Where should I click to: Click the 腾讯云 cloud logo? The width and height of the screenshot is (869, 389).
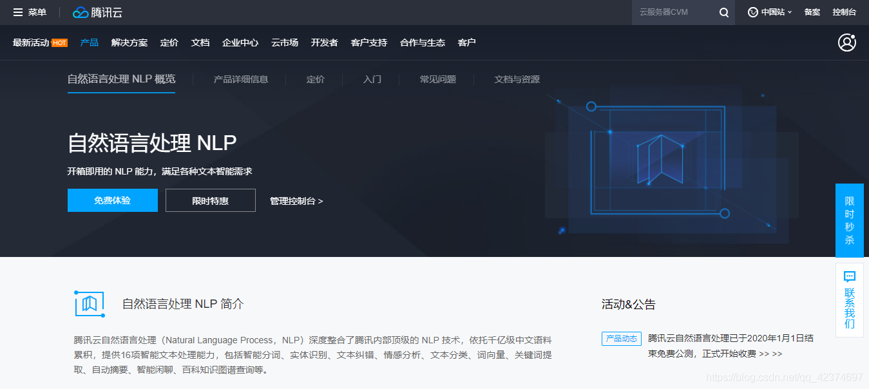tap(97, 12)
